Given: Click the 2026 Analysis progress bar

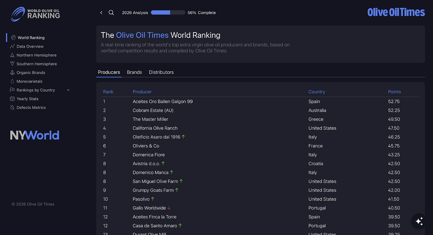Looking at the screenshot, I should 168,13.
